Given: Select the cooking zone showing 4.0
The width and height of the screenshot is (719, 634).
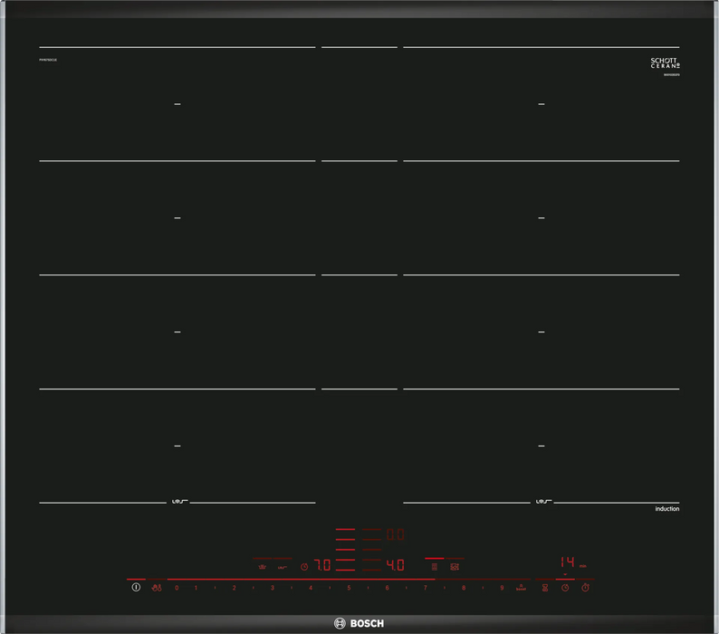Looking at the screenshot, I should (x=395, y=565).
